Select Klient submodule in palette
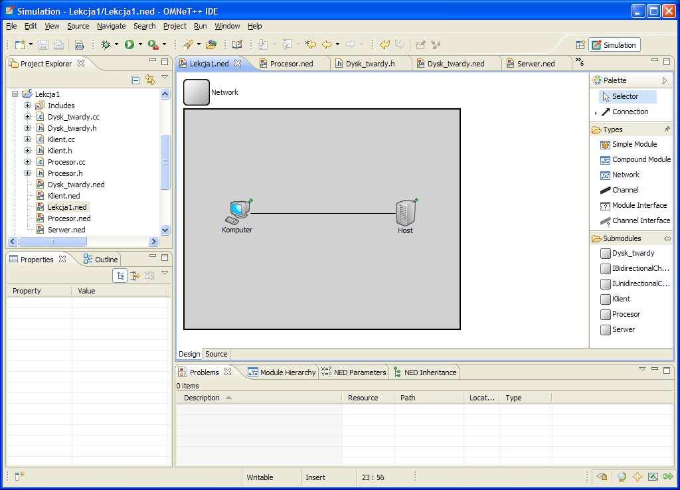 click(x=616, y=299)
